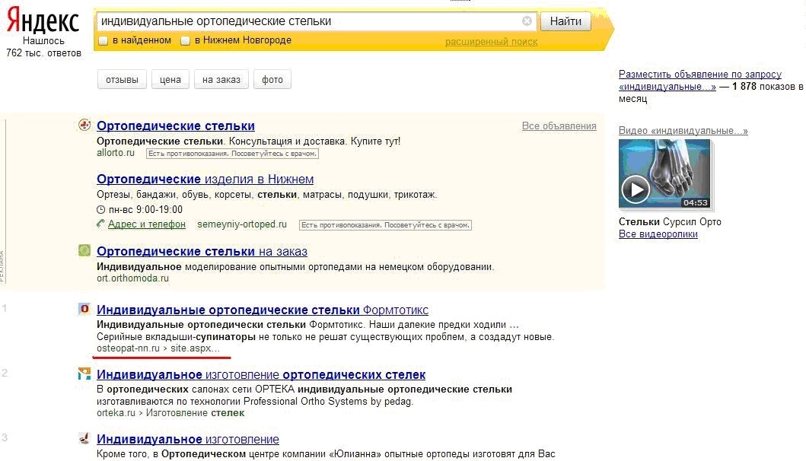
Task: Open 'Ортопедические изделия в Нижнем' ad
Action: click(205, 179)
